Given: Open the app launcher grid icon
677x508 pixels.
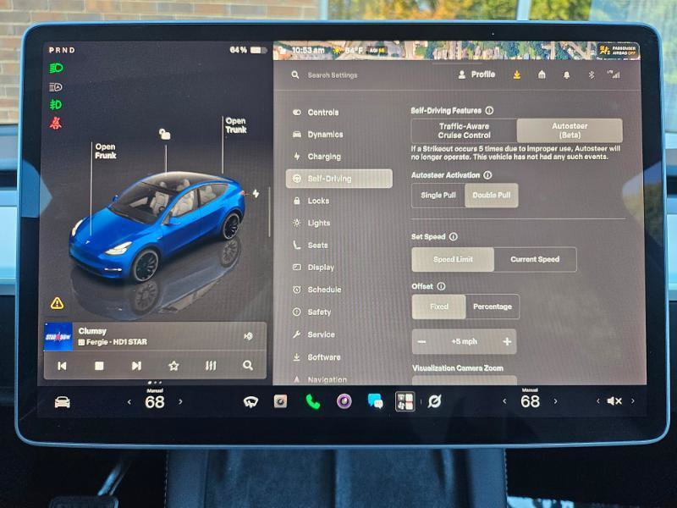Looking at the screenshot, I should (x=405, y=401).
